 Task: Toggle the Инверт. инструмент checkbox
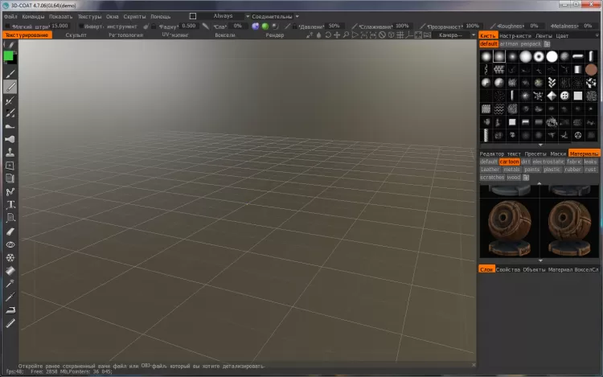click(80, 27)
